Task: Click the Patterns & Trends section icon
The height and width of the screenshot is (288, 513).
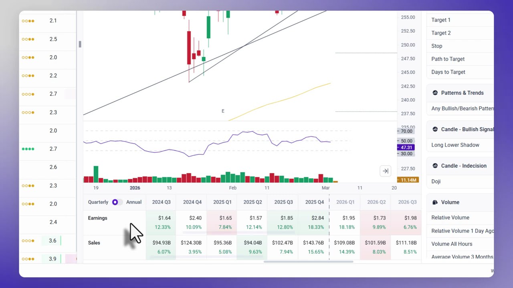Action: coord(435,93)
